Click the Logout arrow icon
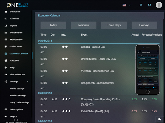 coord(6,116)
